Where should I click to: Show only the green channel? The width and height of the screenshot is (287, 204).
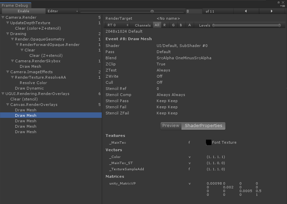click(173, 25)
